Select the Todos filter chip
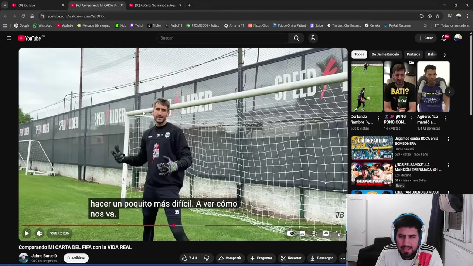 click(x=359, y=54)
